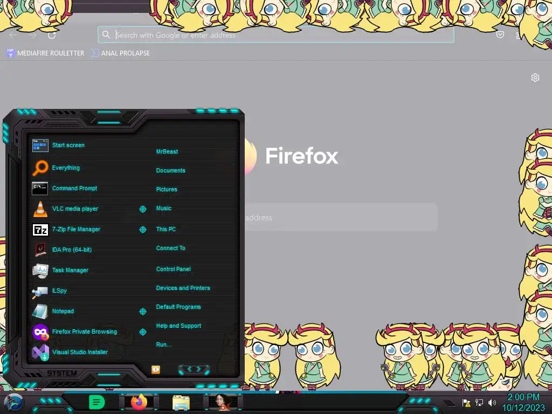The image size is (552, 414).
Task: Launch Firefox Private Browsing mask icon
Action: pyautogui.click(x=40, y=332)
